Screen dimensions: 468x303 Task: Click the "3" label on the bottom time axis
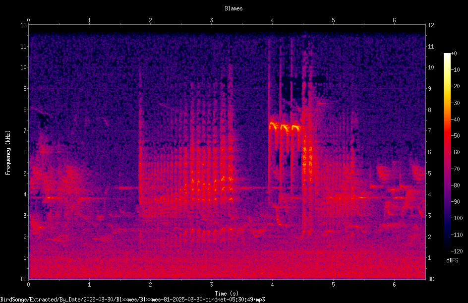point(211,285)
